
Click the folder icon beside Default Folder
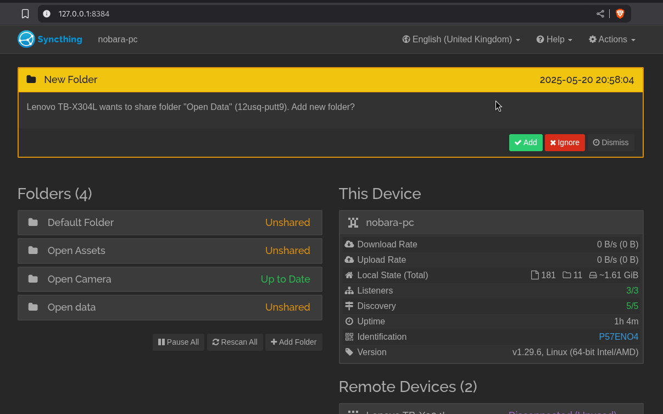click(33, 222)
